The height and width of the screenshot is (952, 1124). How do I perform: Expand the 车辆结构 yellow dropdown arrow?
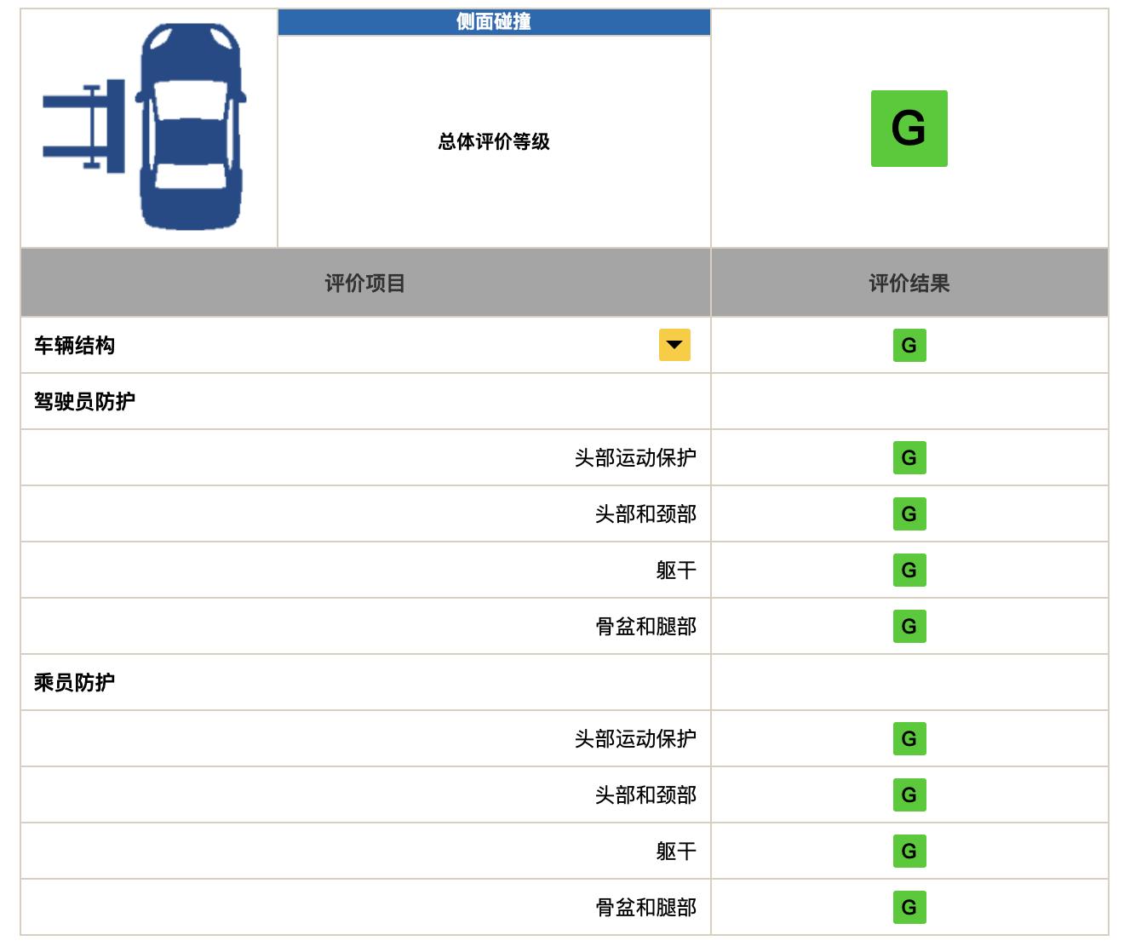pos(674,345)
